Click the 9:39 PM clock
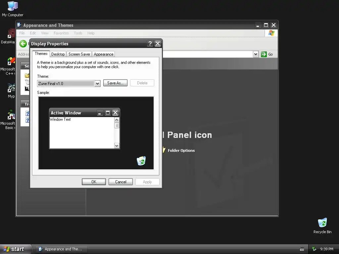Image resolution: width=339 pixels, height=254 pixels. coord(326,249)
